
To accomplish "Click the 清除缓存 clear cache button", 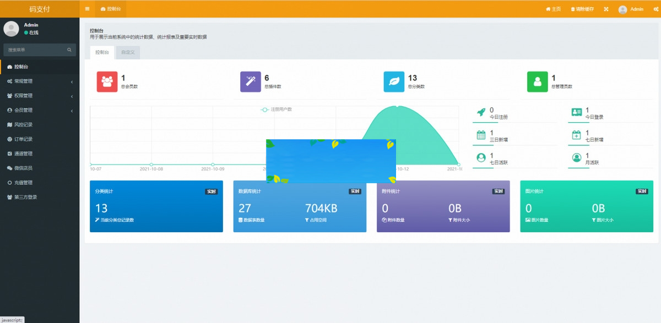I will tap(582, 9).
